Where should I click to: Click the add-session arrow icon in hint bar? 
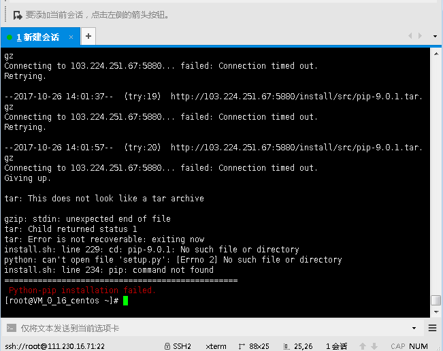18,15
